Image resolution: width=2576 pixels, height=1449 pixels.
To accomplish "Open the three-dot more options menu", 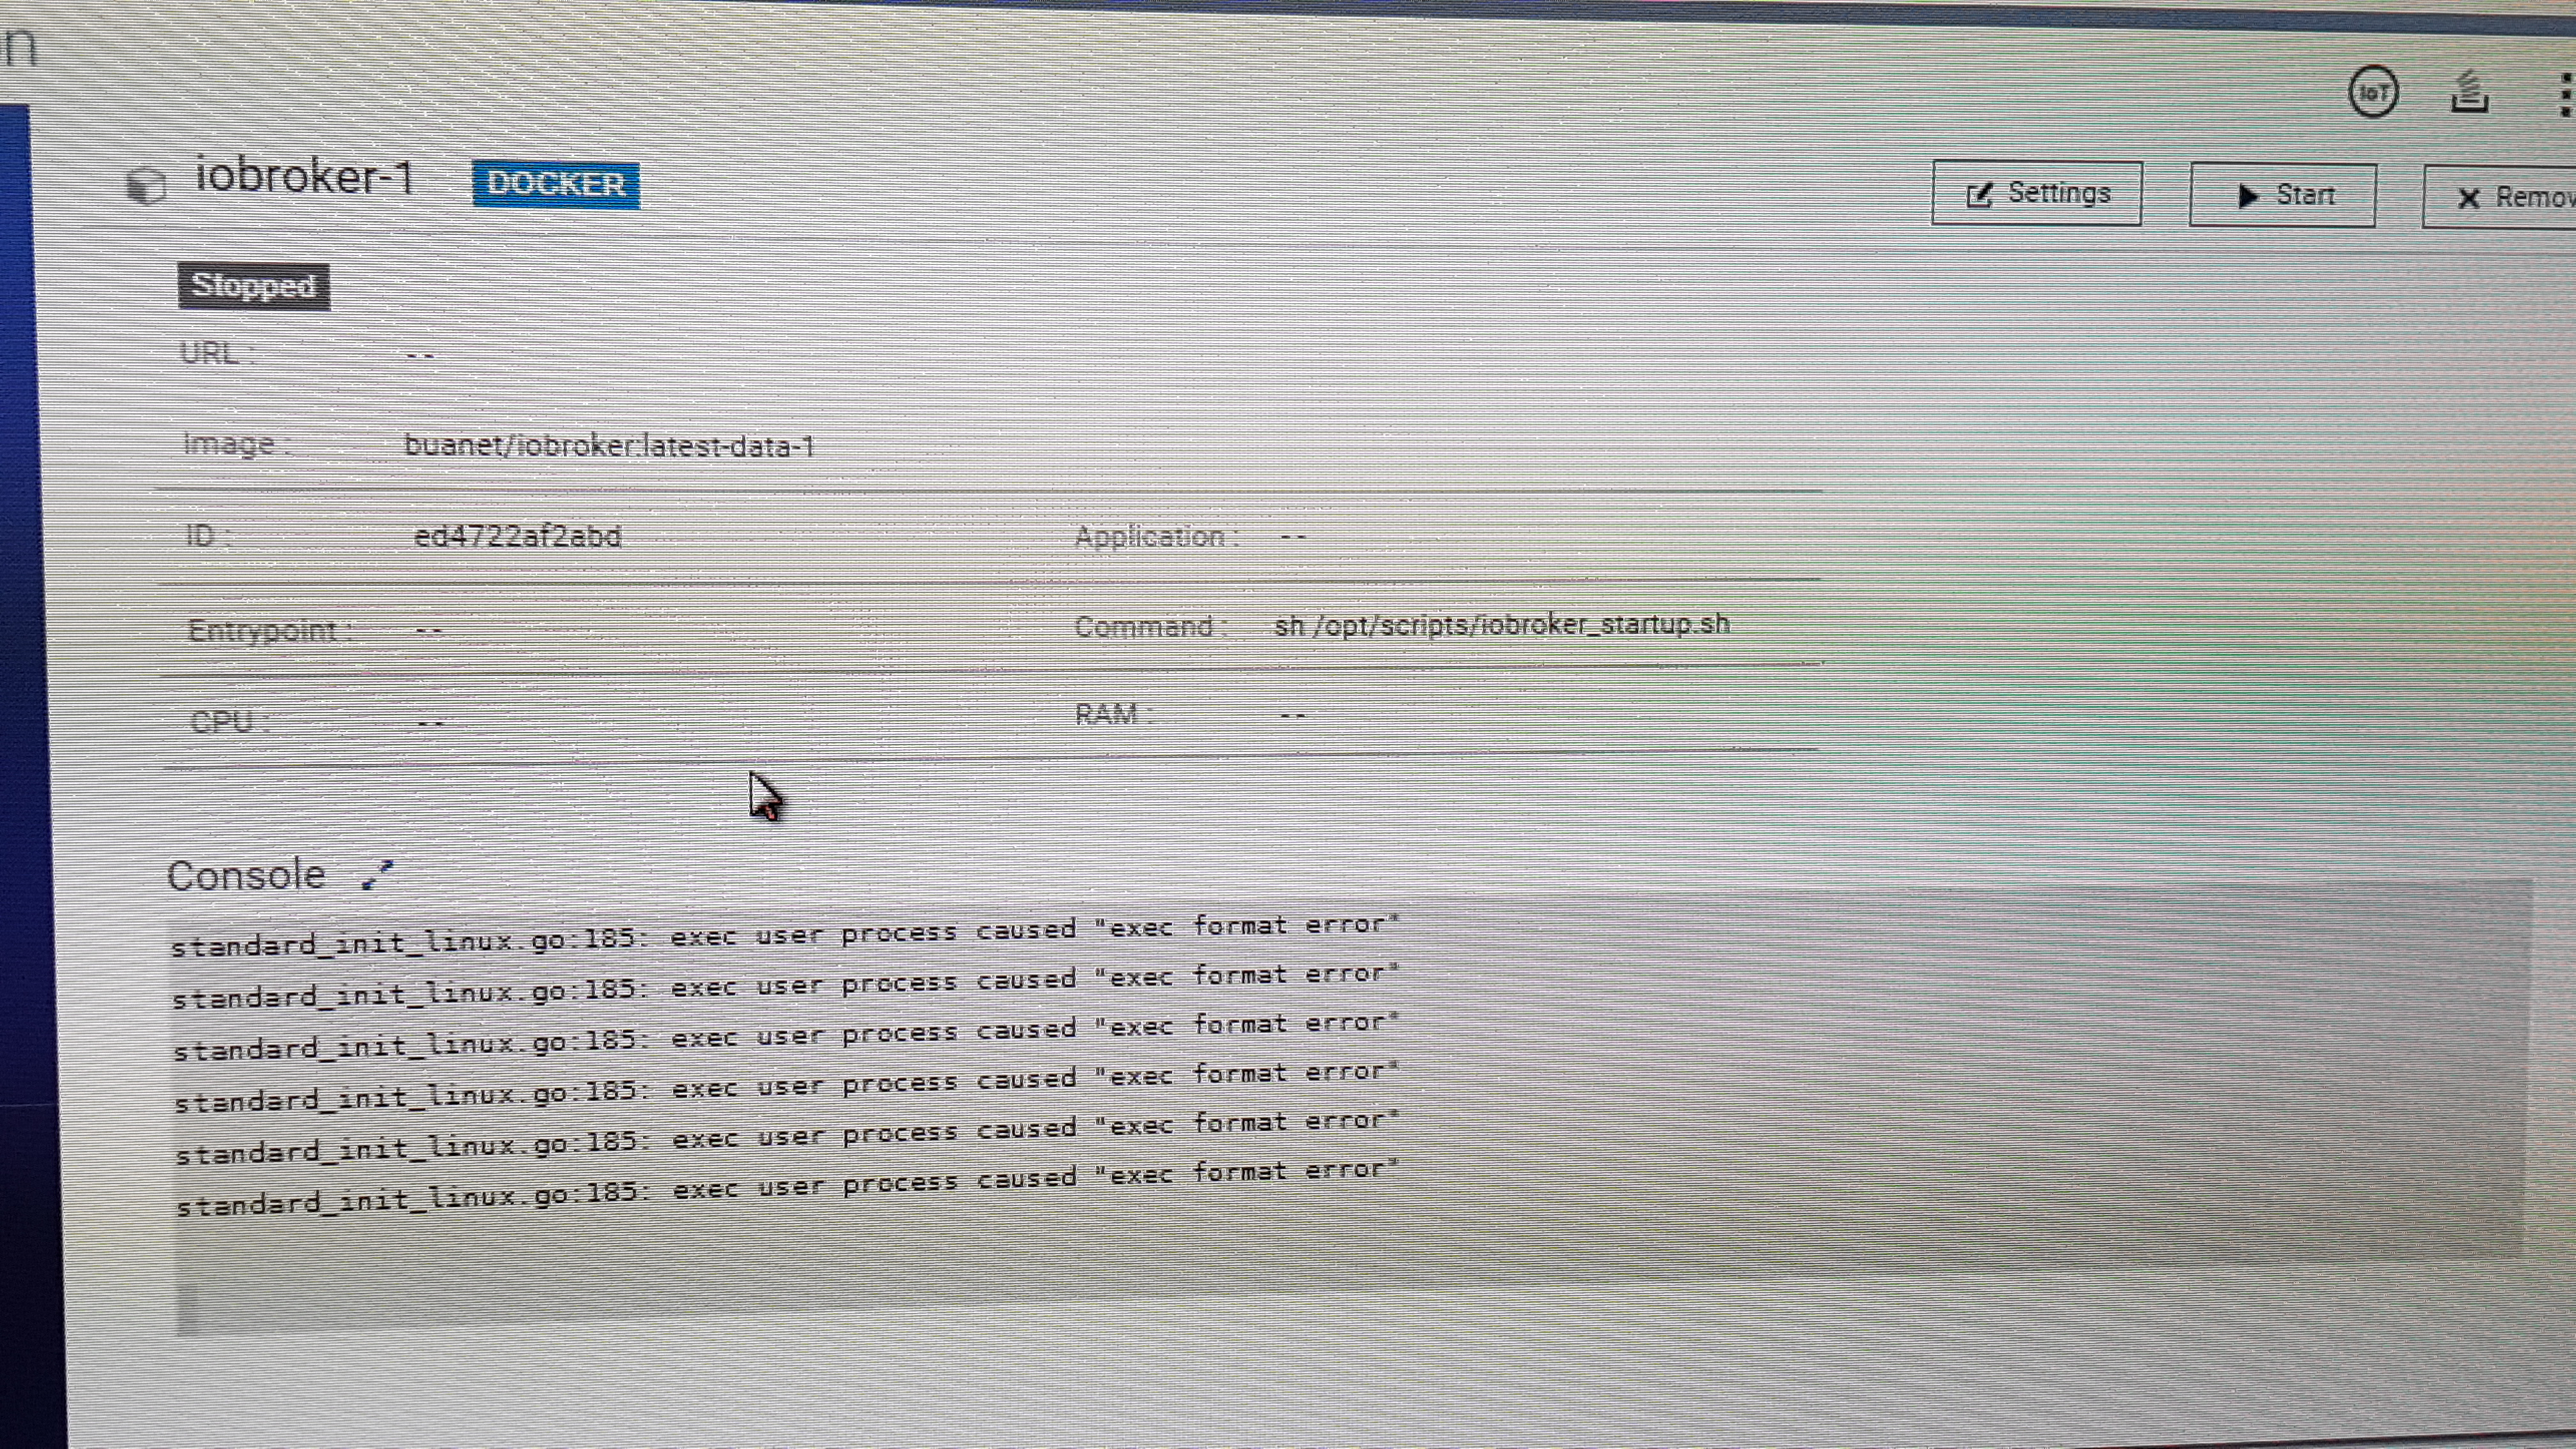I will (2566, 95).
